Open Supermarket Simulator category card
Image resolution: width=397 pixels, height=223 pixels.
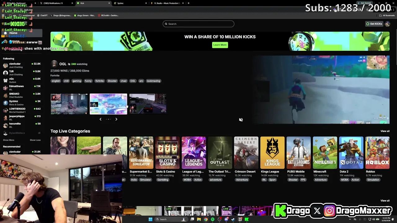tap(141, 153)
